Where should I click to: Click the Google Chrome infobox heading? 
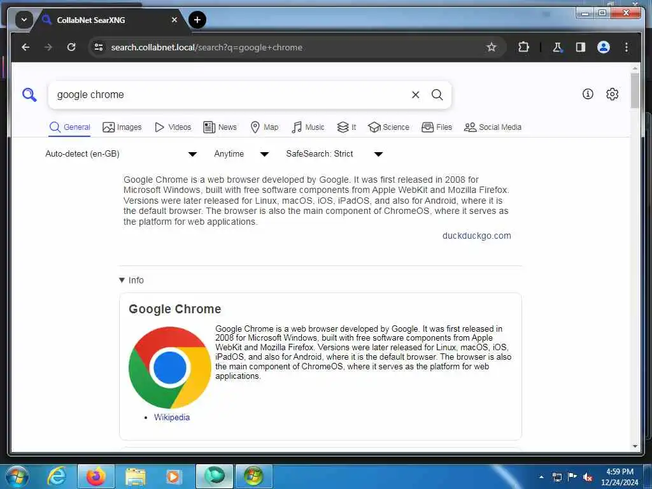coord(174,309)
